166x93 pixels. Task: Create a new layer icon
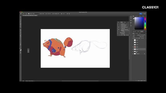tap(143, 81)
